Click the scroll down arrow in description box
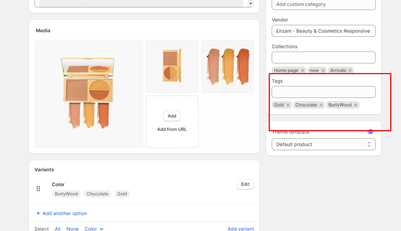Screen dimensions: 401x231 [x=250, y=4]
